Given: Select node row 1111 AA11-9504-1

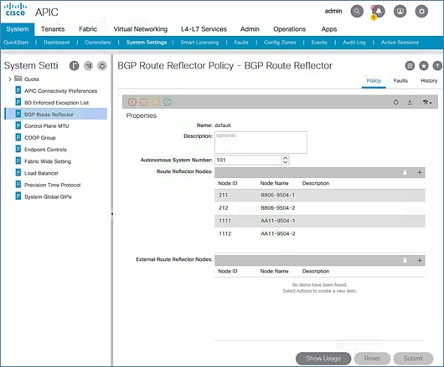Looking at the screenshot, I should click(x=320, y=221).
